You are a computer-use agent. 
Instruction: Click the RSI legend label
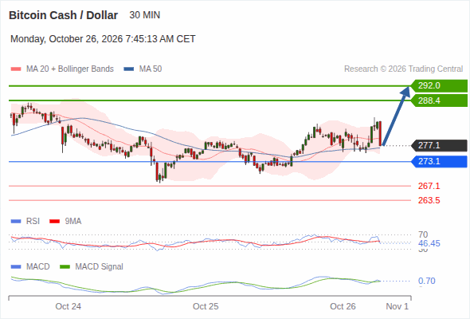click(x=33, y=222)
